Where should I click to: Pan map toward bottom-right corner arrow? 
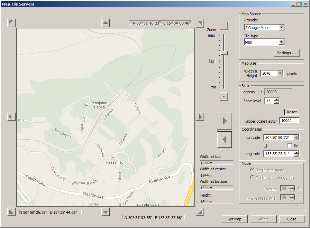(x=200, y=211)
